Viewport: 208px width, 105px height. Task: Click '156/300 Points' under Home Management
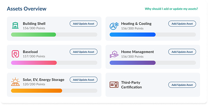(132, 57)
